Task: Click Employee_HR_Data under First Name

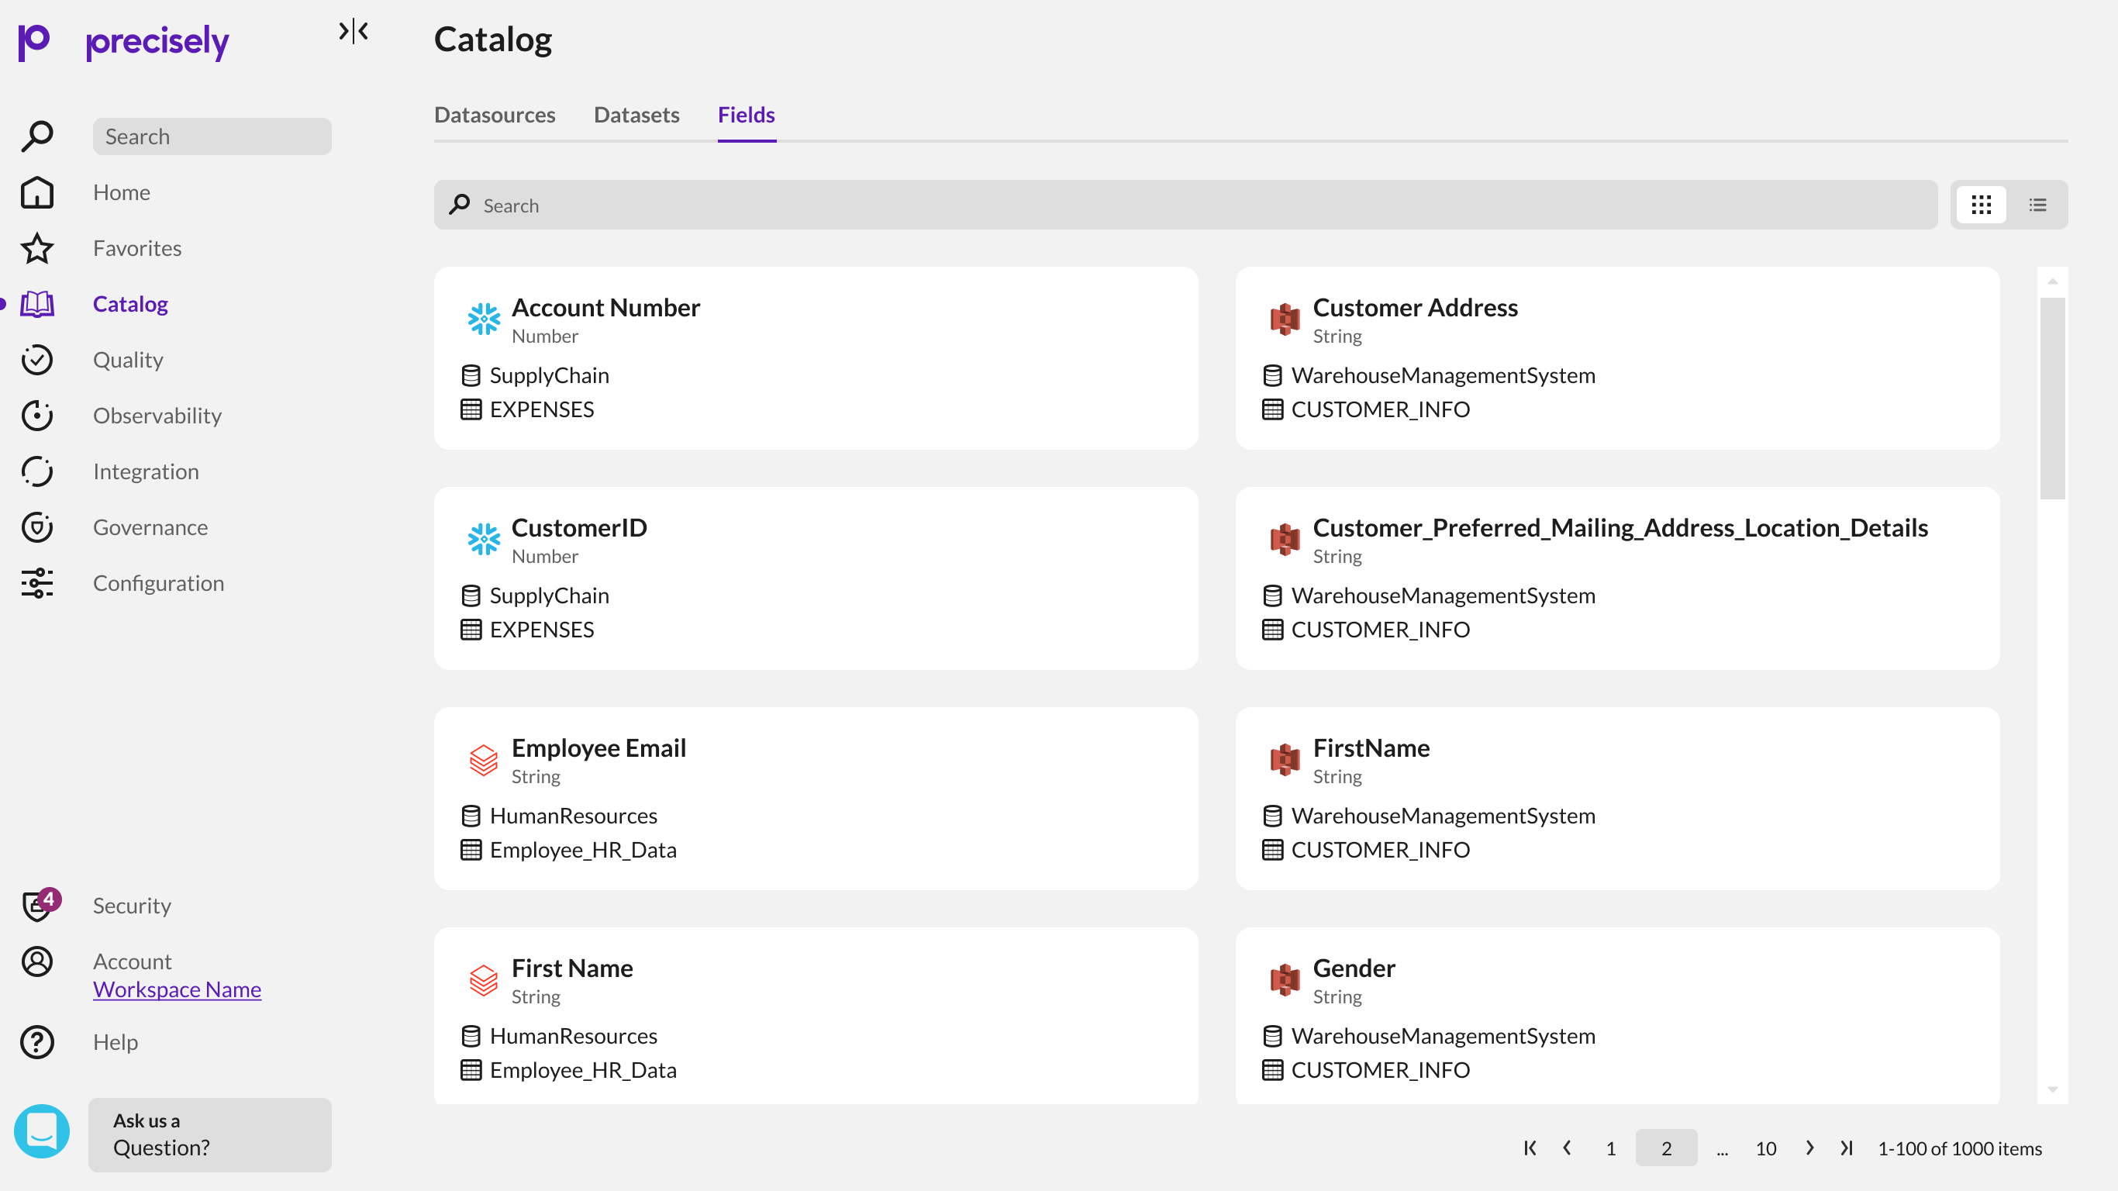Action: 583,1070
